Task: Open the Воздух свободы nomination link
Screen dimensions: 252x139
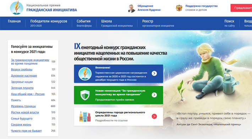Action: click(x=22, y=69)
